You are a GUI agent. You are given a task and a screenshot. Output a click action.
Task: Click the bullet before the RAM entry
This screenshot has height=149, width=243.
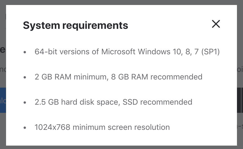25,77
